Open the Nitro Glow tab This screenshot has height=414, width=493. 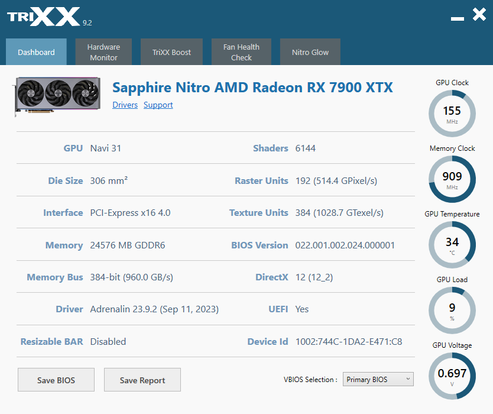[x=310, y=52]
